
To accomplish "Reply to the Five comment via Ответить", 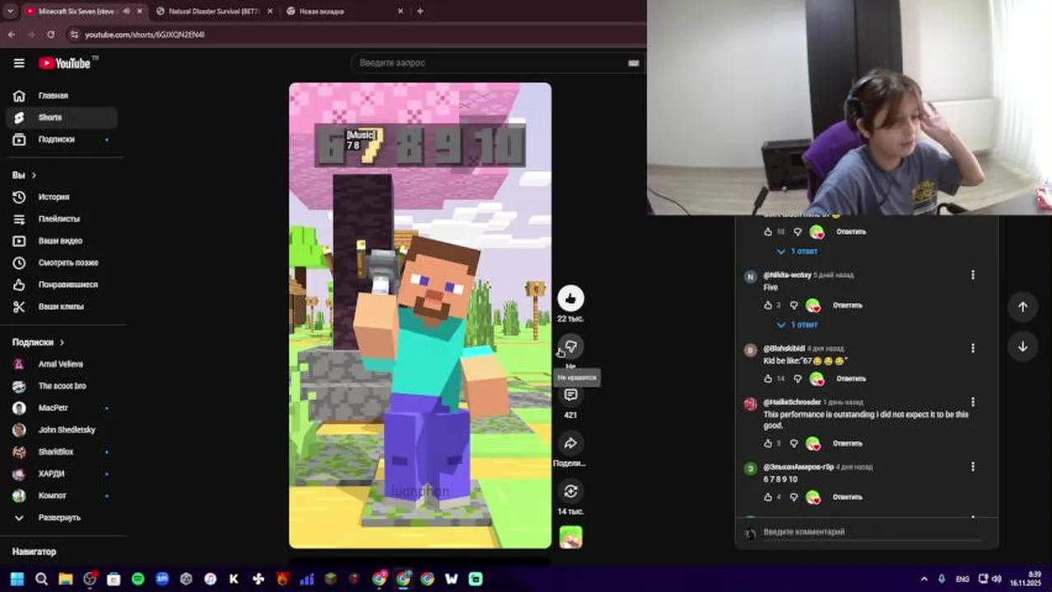I will coord(847,305).
